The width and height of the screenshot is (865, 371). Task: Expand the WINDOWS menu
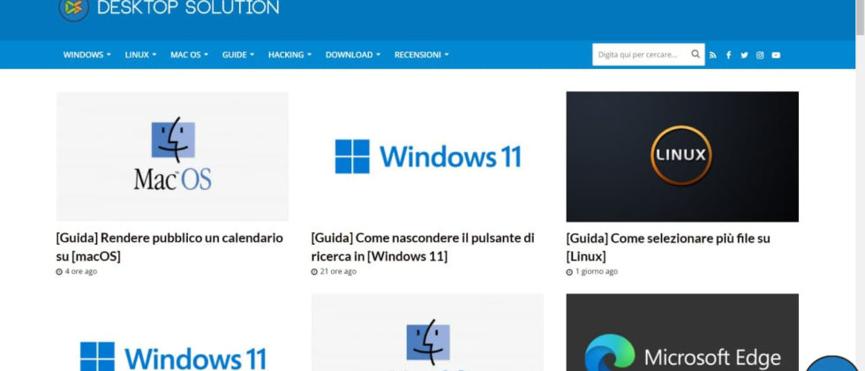(x=86, y=55)
